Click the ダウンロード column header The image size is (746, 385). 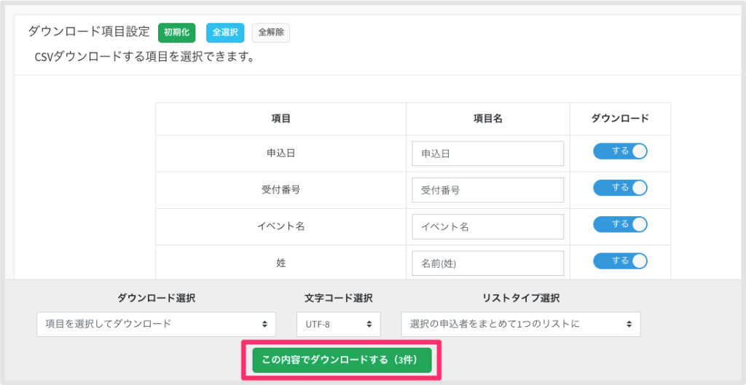[x=620, y=119]
